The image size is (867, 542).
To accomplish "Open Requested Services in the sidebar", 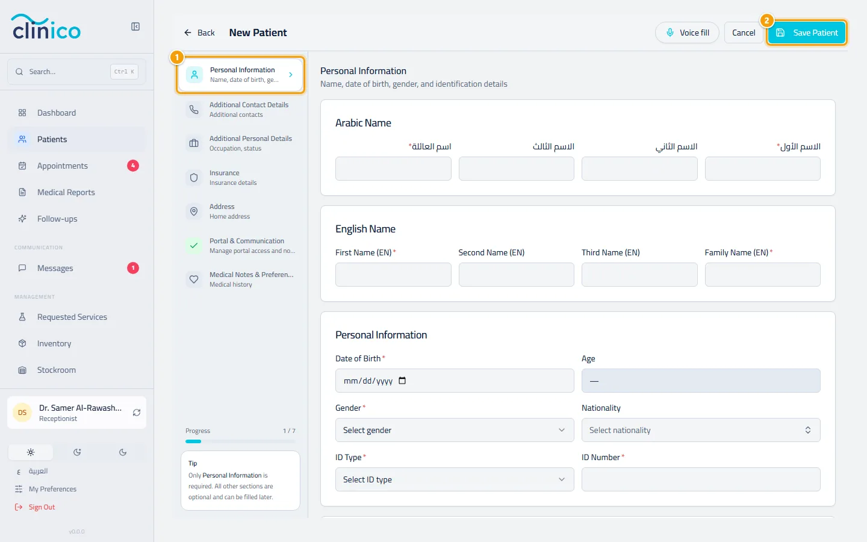I will [x=77, y=317].
